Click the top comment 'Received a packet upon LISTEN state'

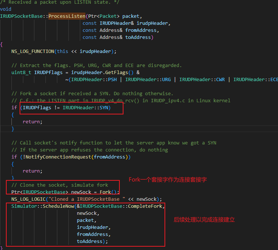[x=60, y=2]
